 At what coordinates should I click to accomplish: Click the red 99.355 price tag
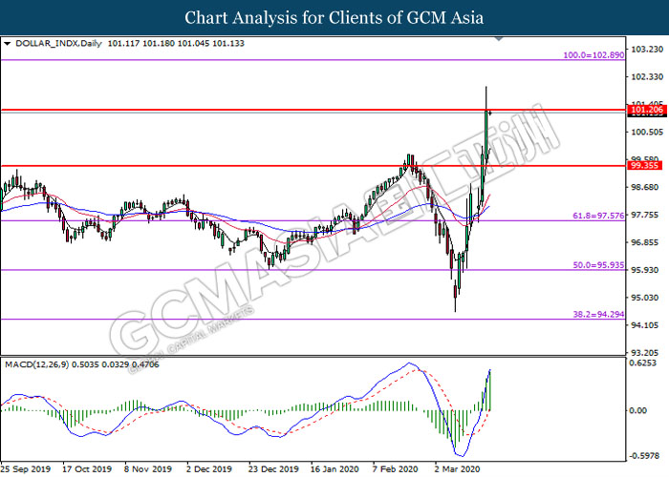coord(644,165)
